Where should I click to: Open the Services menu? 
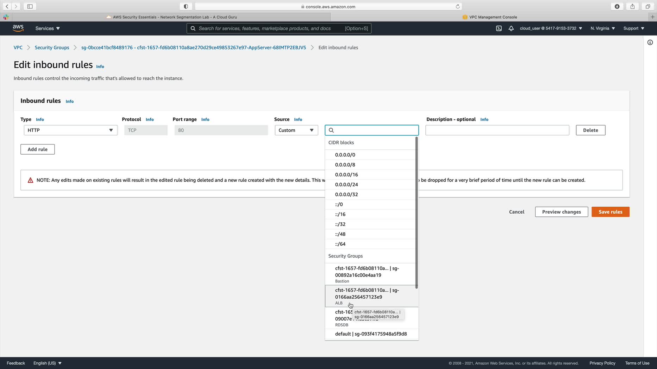pyautogui.click(x=48, y=28)
